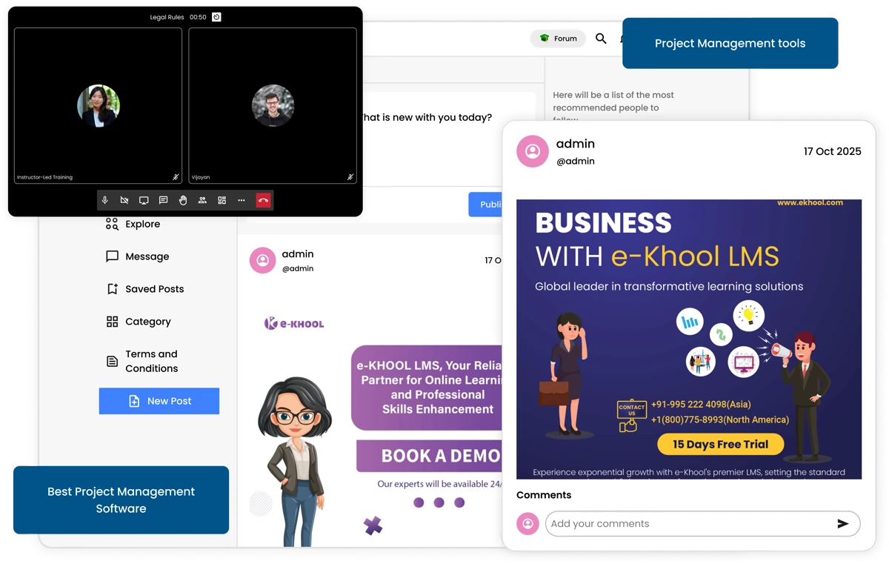The image size is (889, 564).
Task: Click the Add your comments field
Action: pos(702,523)
